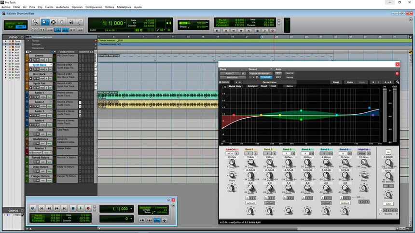Click Return to Zero in floating Transport
The width and height of the screenshot is (415, 233).
point(41,208)
